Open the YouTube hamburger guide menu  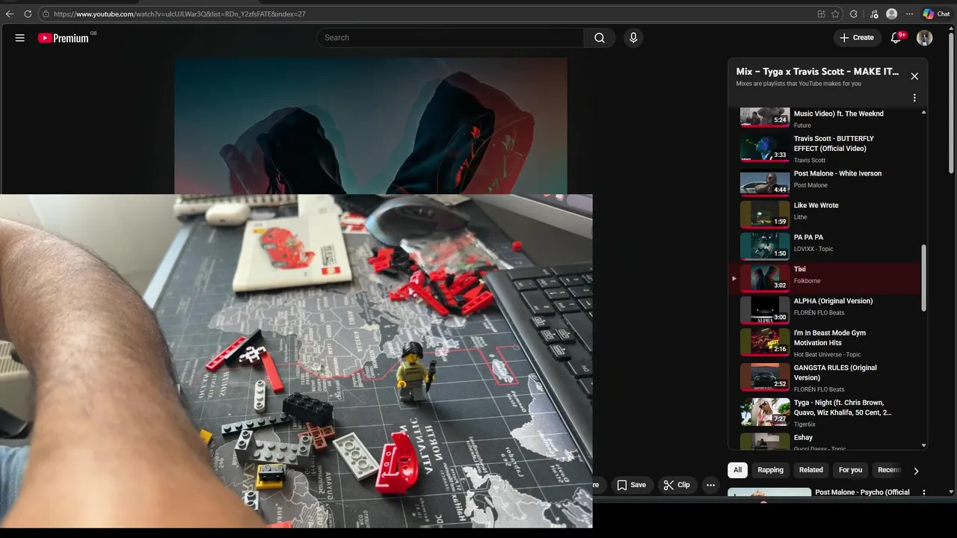click(x=20, y=38)
